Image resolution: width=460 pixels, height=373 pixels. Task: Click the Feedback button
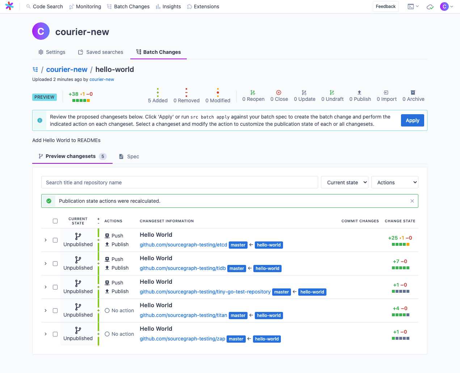(x=386, y=7)
